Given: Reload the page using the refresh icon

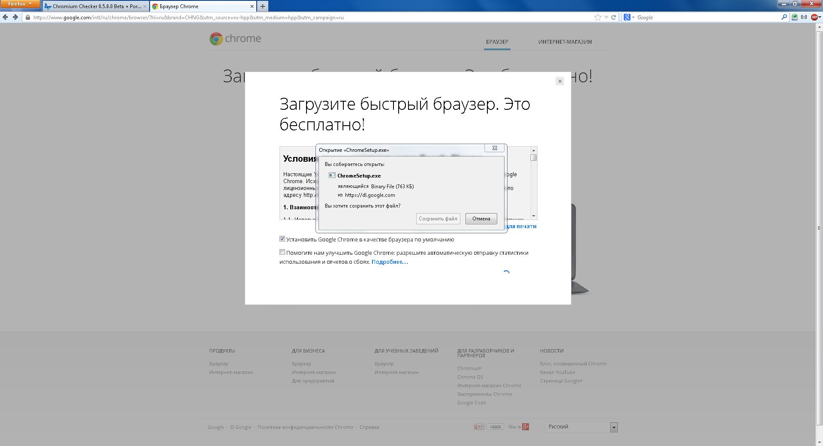Looking at the screenshot, I should click(x=613, y=17).
